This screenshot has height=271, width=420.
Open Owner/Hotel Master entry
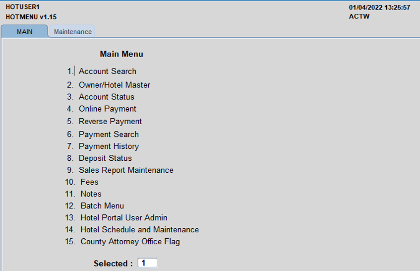click(x=114, y=85)
